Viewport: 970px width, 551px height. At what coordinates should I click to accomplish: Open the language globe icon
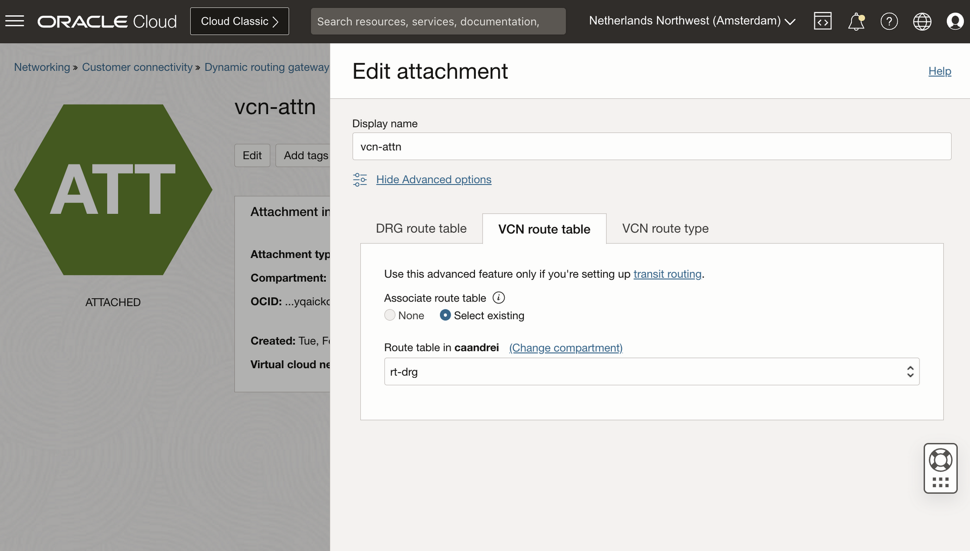tap(922, 21)
